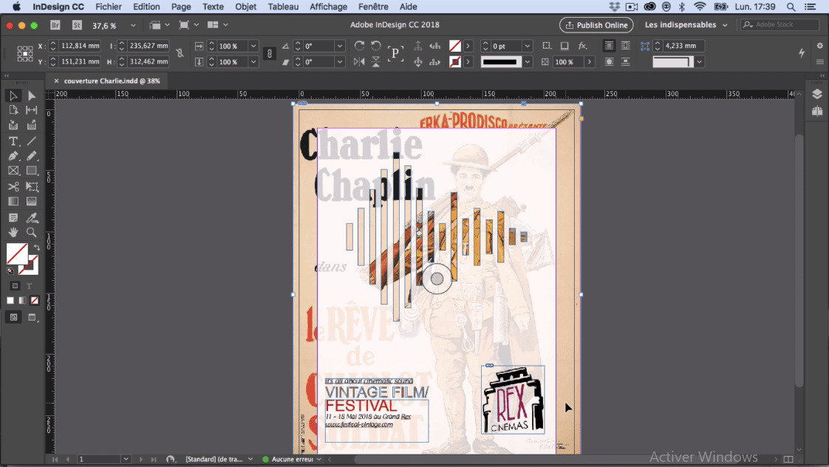
Task: Enable wrap around bounding box
Action: [x=626, y=46]
